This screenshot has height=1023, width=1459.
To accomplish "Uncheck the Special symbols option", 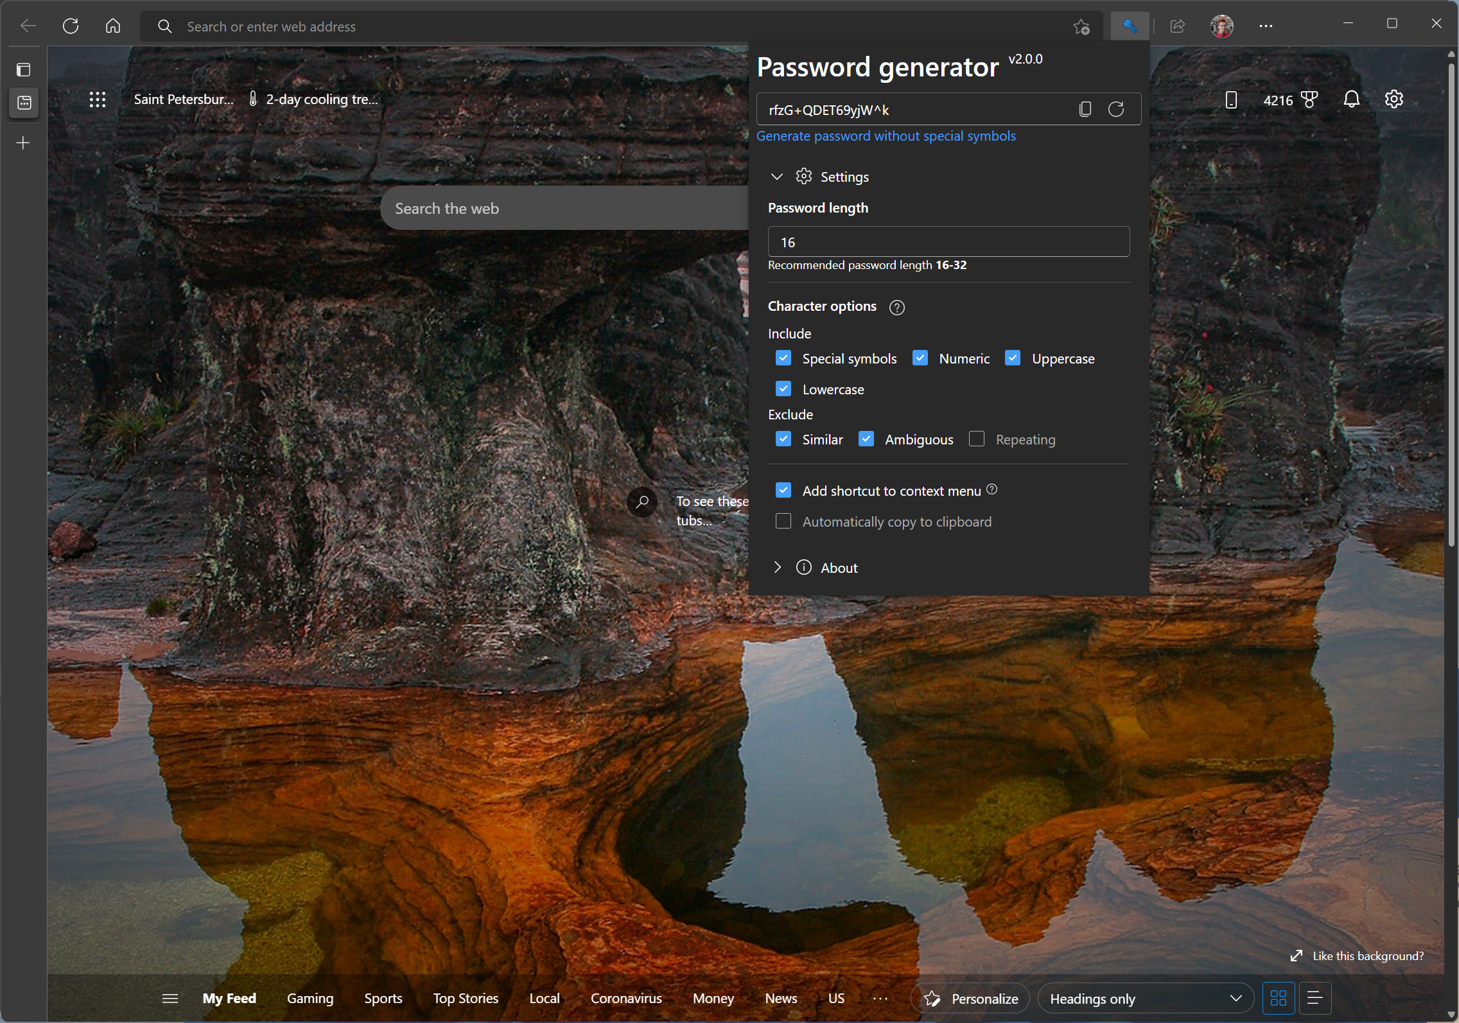I will pyautogui.click(x=783, y=358).
